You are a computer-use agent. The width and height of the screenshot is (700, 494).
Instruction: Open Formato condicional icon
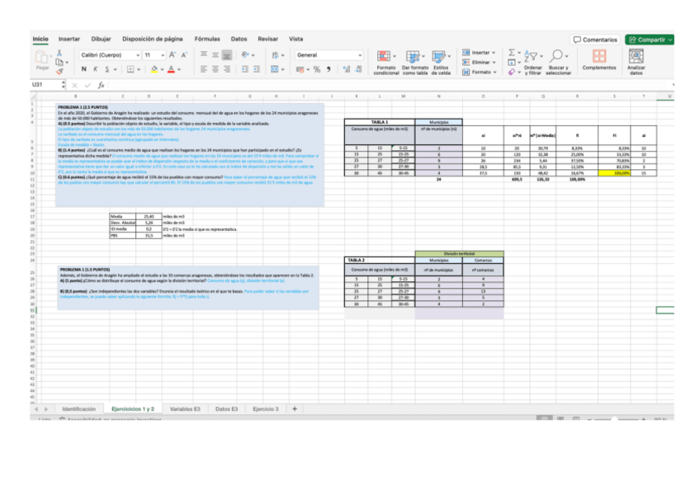point(385,58)
